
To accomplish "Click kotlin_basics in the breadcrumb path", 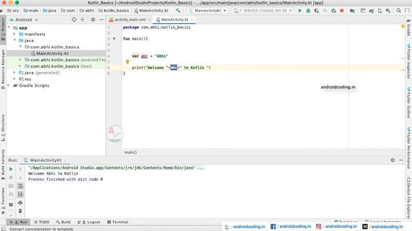I will 113,11.
